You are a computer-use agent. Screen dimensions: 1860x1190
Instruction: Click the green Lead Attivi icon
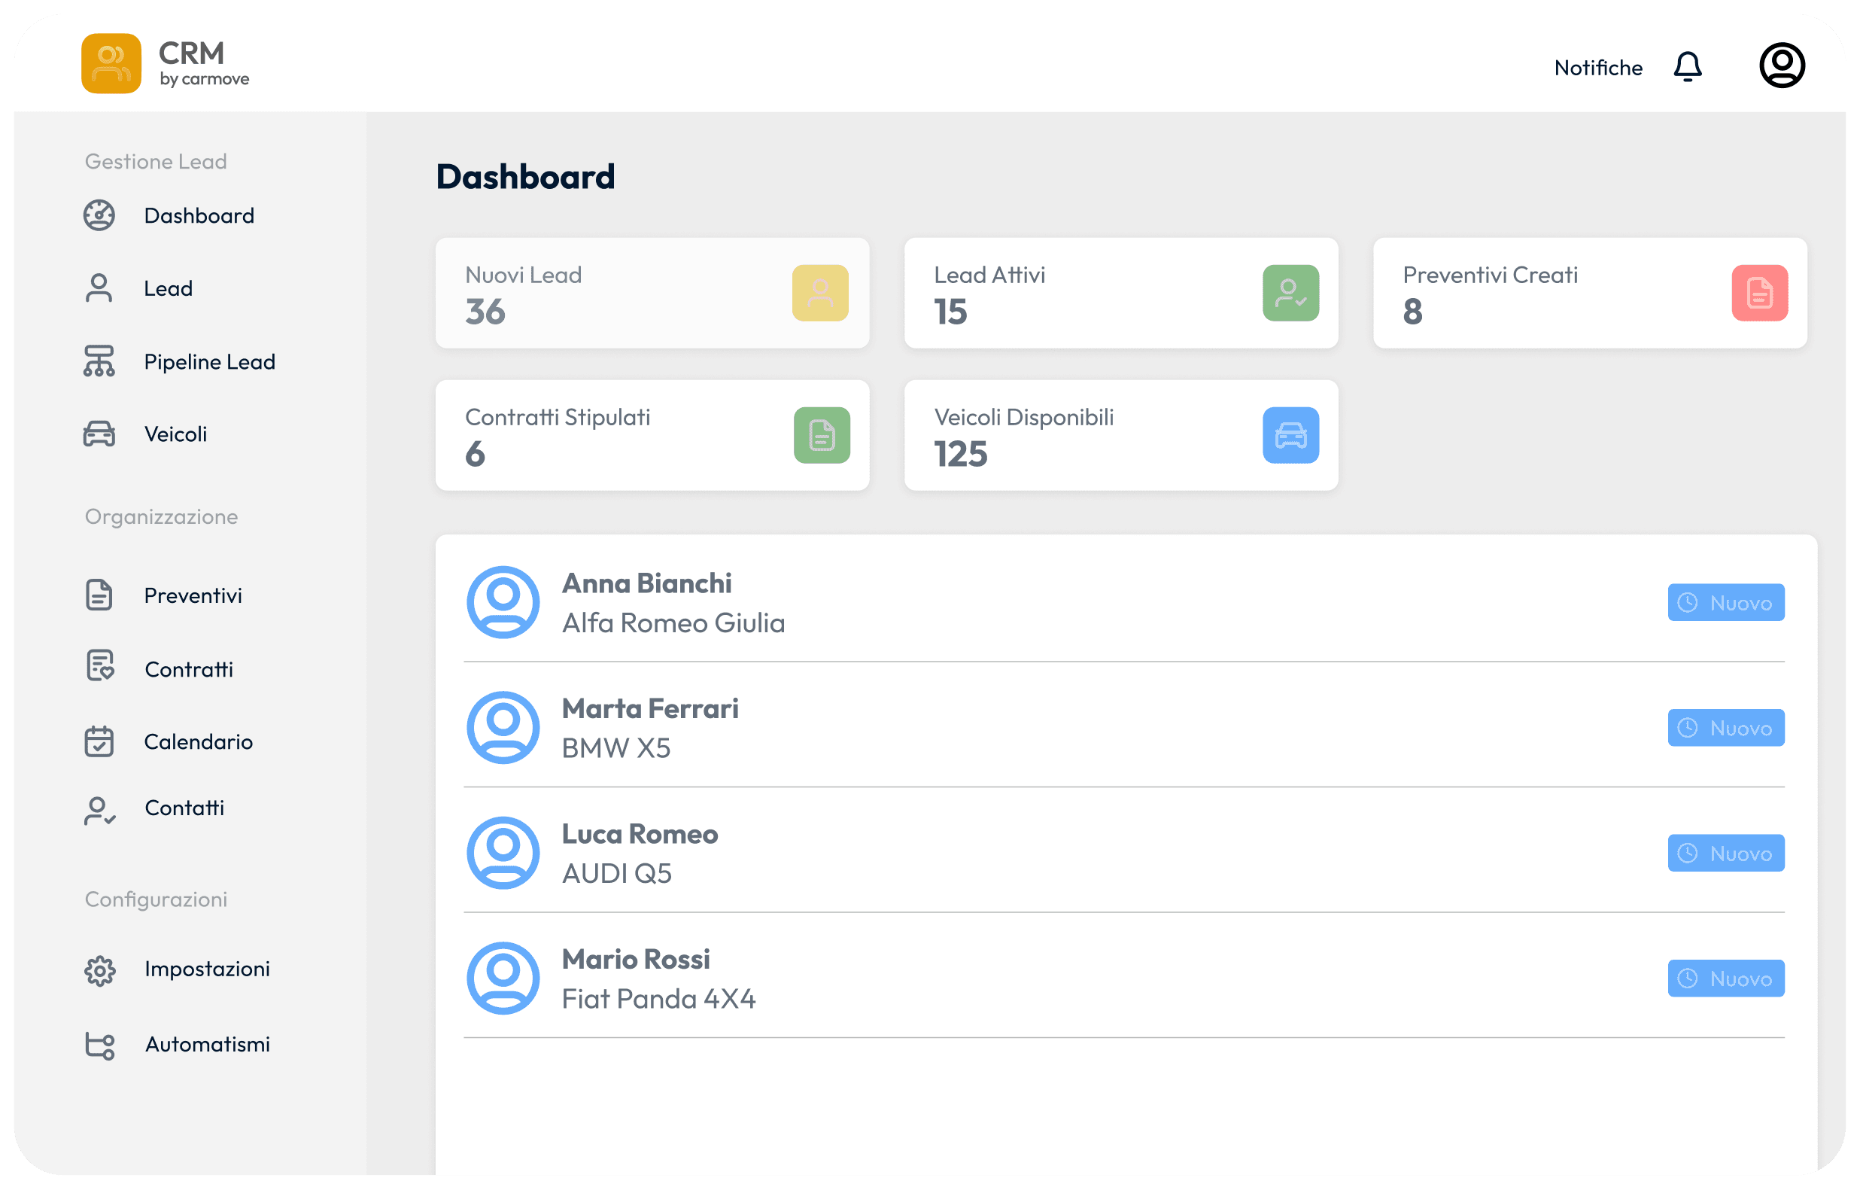[x=1290, y=293]
